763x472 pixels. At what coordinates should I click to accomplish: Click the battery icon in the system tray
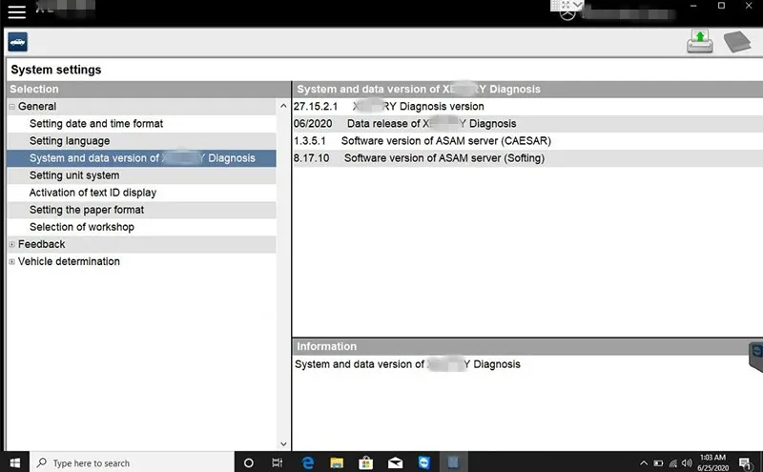tap(658, 463)
